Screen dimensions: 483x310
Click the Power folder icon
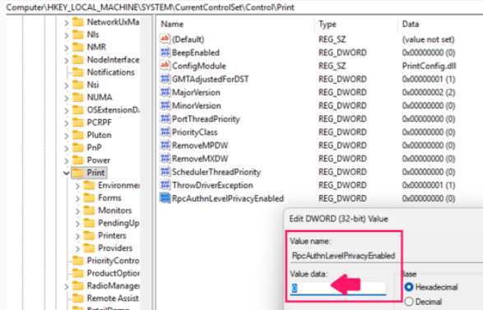coord(78,160)
